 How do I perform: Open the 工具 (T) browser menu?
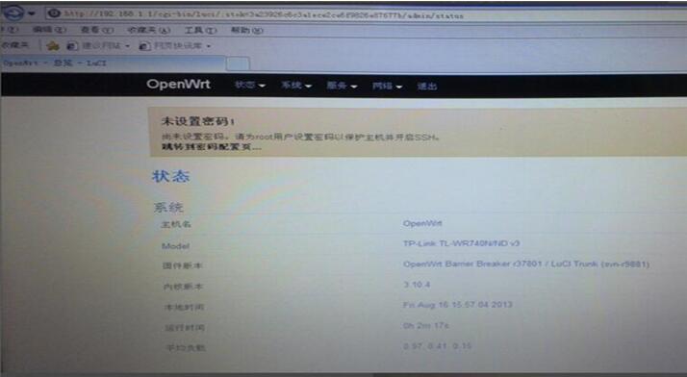(x=200, y=30)
